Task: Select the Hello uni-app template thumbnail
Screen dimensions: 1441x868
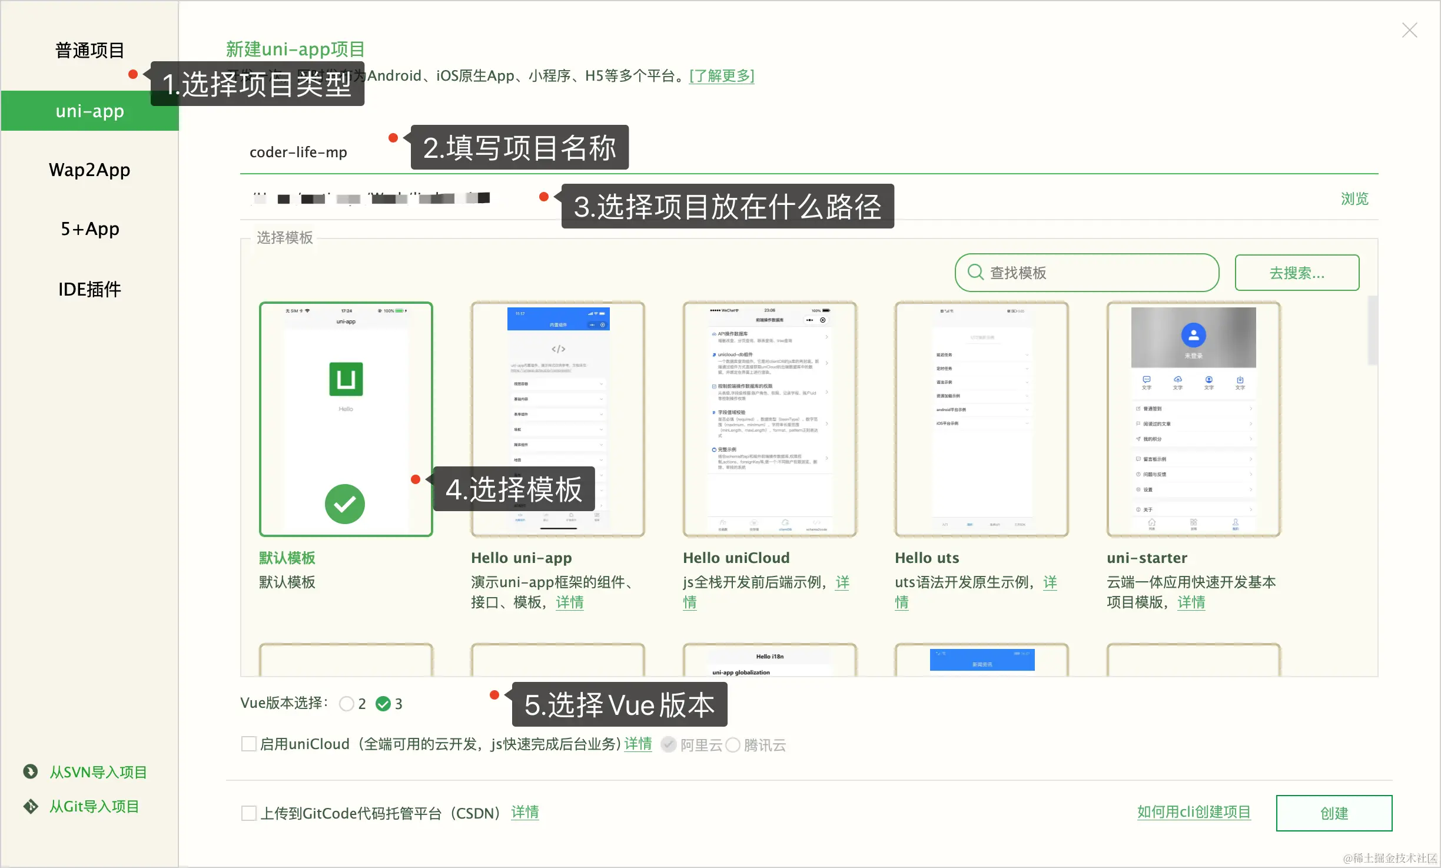Action: [558, 419]
